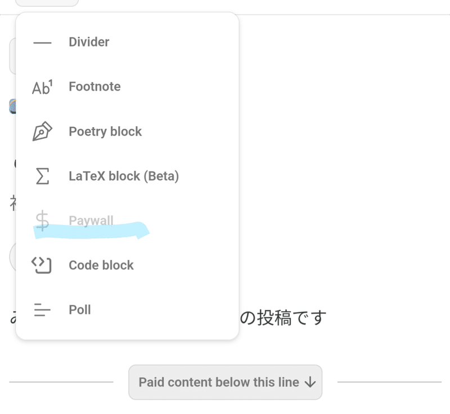Click the avatar thumbnail behind the menu's left edge
This screenshot has height=414, width=450.
click(12, 106)
